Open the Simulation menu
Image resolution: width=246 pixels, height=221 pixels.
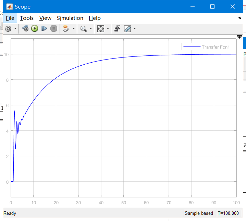coord(70,18)
